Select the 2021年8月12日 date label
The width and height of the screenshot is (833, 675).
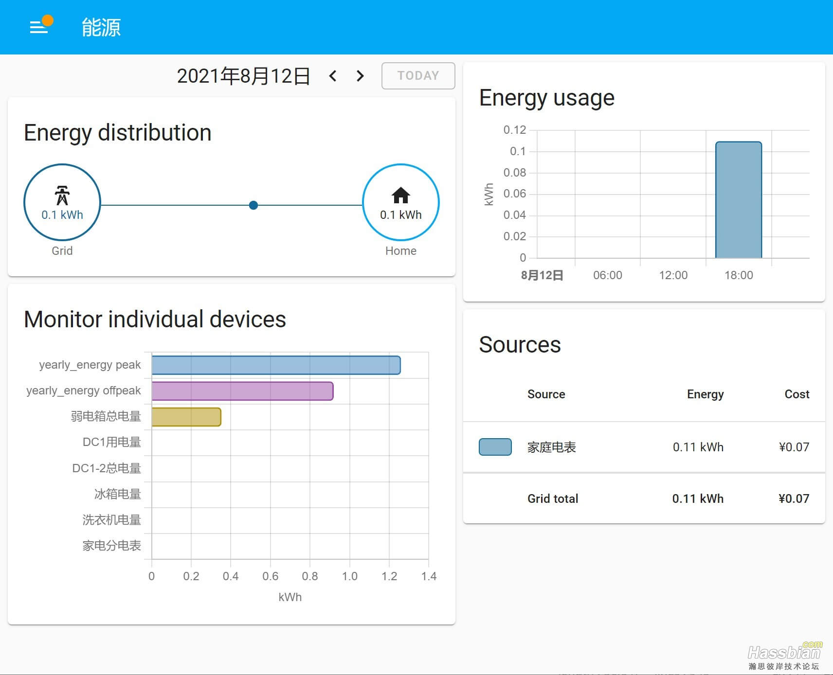pyautogui.click(x=243, y=76)
